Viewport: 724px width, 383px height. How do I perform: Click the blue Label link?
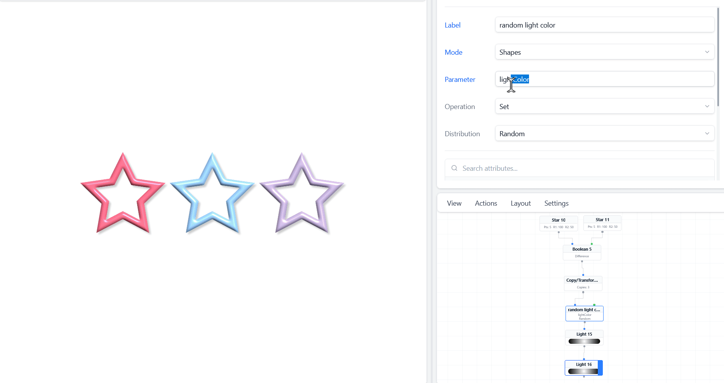pos(452,25)
